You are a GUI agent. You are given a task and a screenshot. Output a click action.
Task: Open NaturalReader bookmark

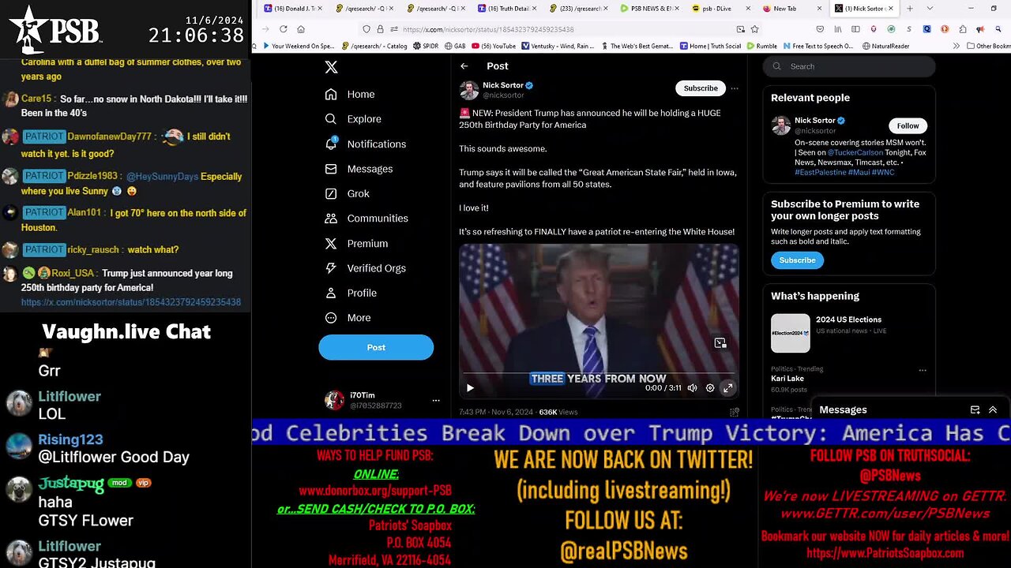(x=885, y=47)
